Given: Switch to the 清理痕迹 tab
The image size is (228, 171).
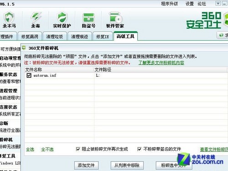Looking at the screenshot, I should [80, 36].
